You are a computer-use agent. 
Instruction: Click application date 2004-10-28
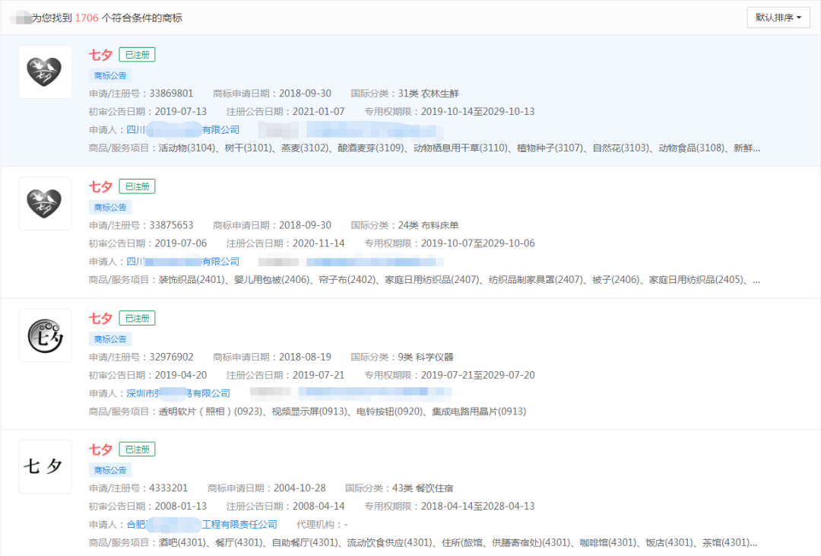300,488
